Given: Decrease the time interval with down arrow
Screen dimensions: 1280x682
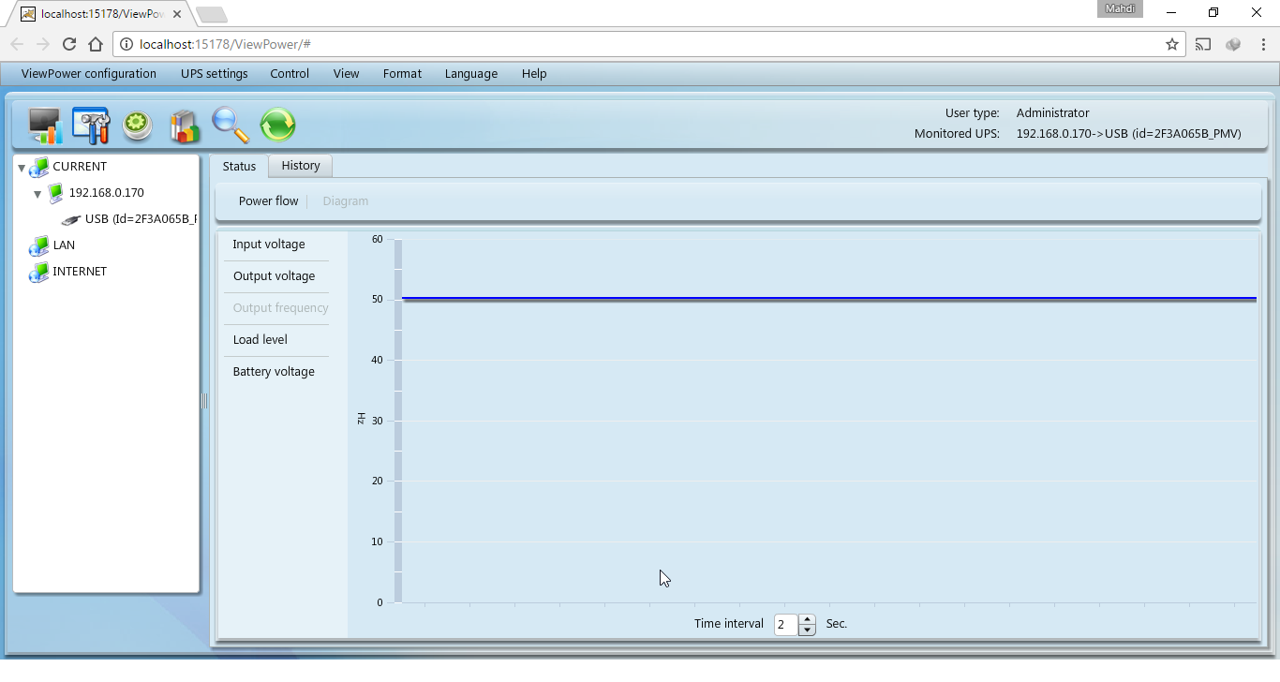Looking at the screenshot, I should (x=808, y=630).
